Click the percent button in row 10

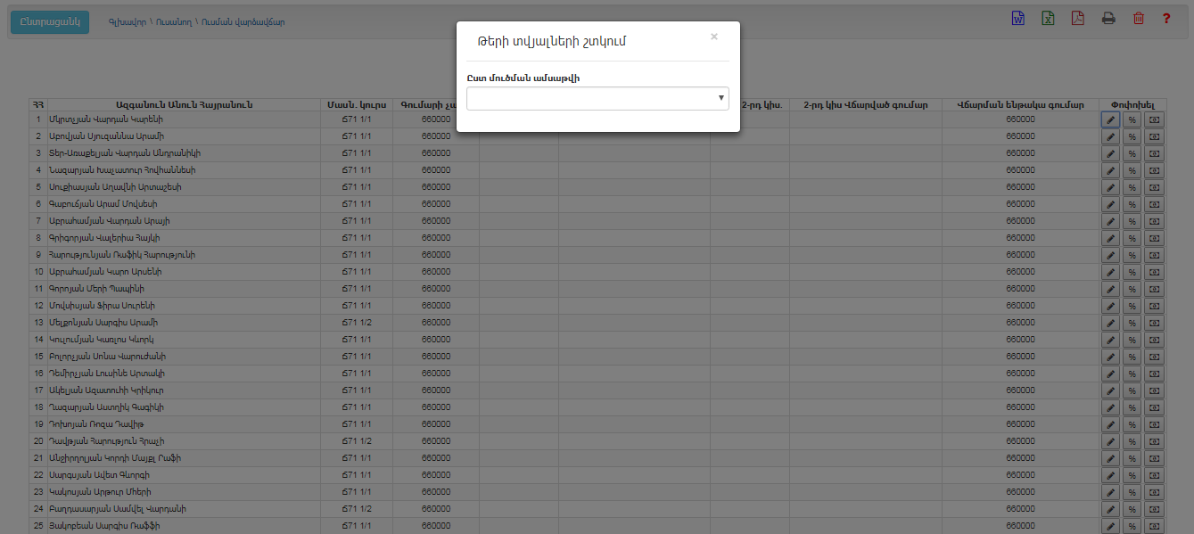click(x=1132, y=272)
